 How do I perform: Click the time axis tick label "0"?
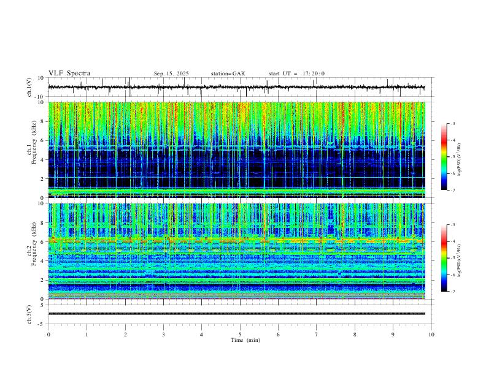[x=48, y=335]
